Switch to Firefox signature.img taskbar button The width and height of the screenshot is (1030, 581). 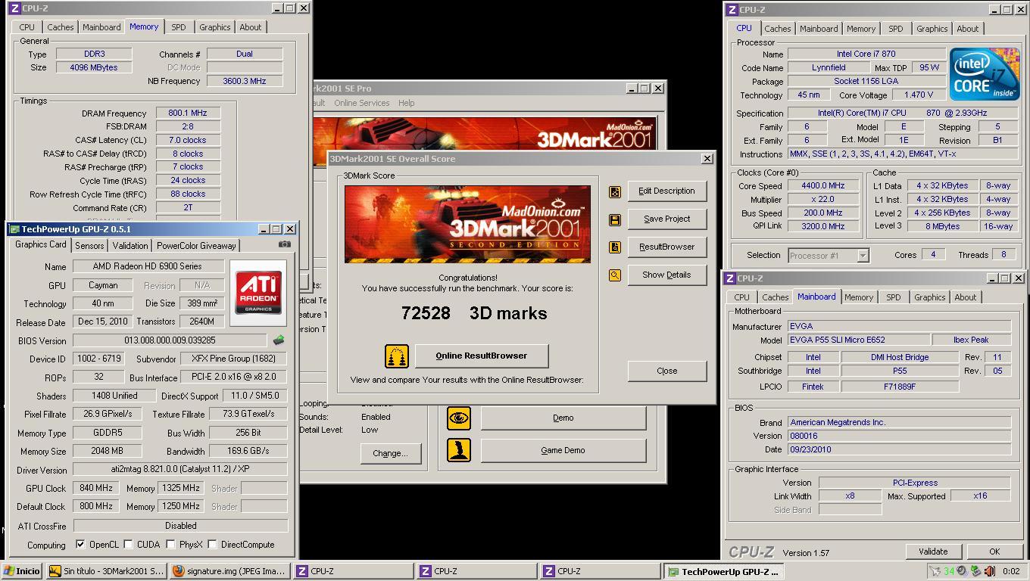[229, 571]
